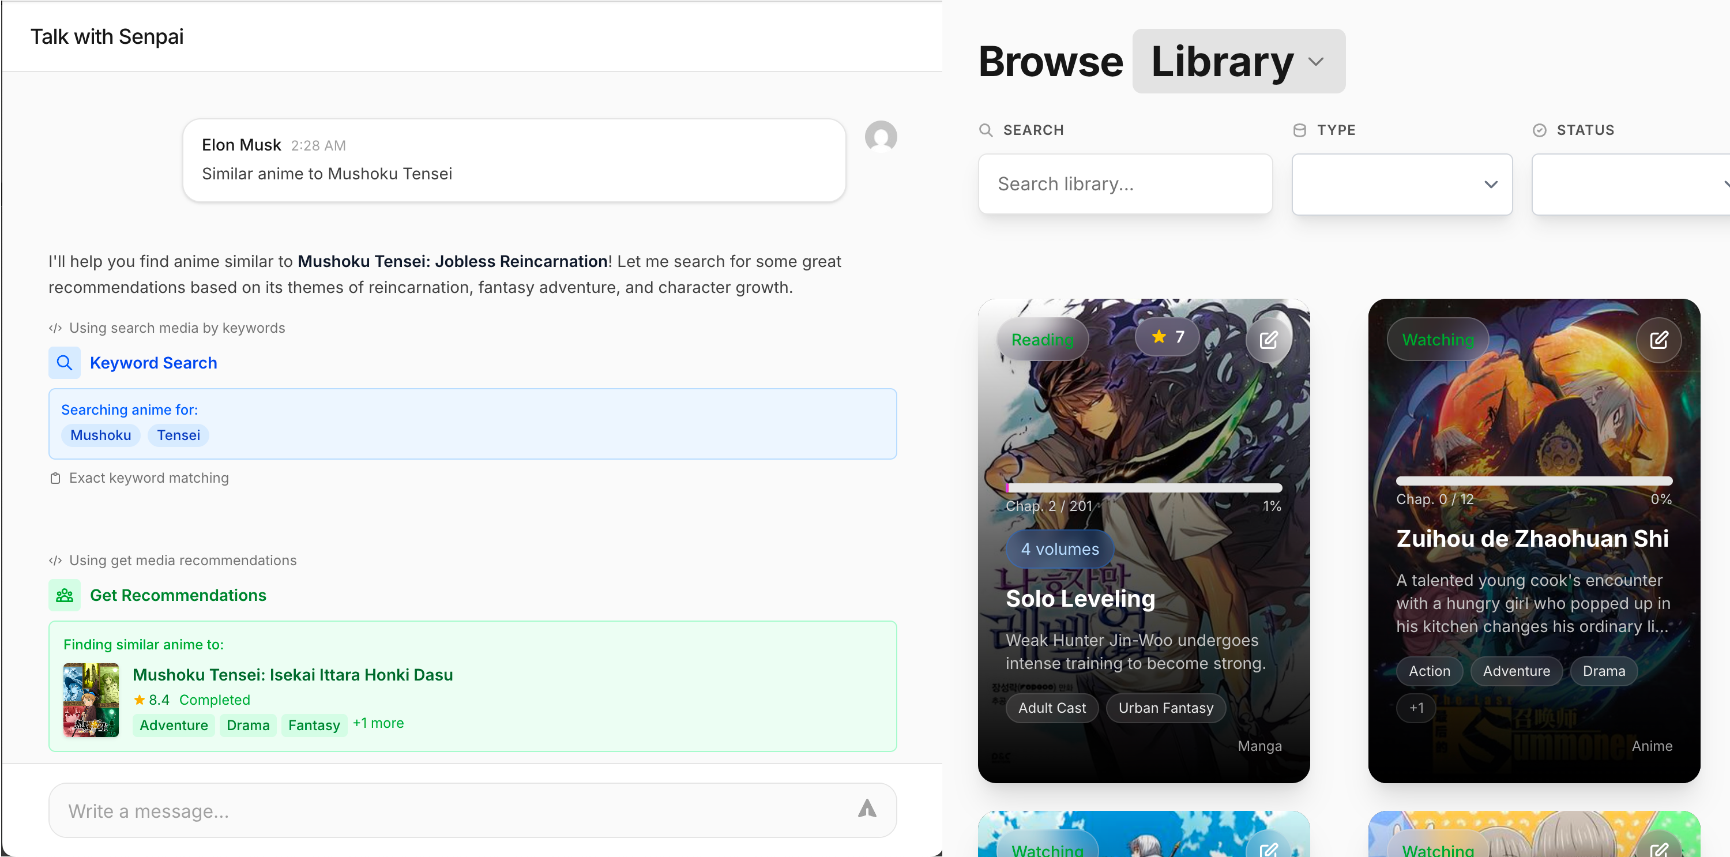1730x857 pixels.
Task: Expand the Type filter dropdown
Action: pyautogui.click(x=1402, y=184)
